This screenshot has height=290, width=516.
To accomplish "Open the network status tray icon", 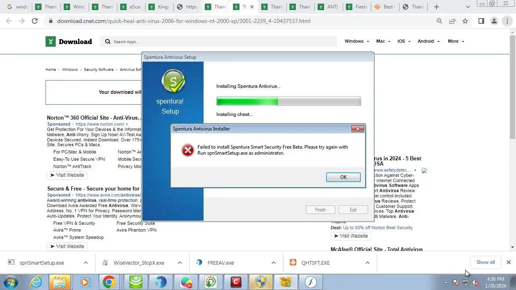I will [x=466, y=282].
